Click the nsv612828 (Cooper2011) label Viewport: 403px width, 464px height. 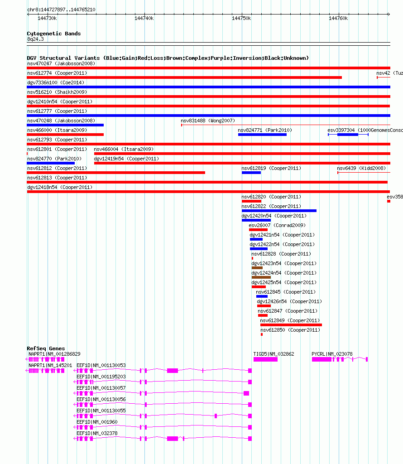(281, 254)
